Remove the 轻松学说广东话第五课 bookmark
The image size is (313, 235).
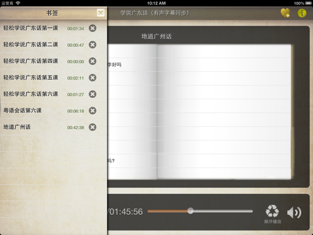(93, 78)
